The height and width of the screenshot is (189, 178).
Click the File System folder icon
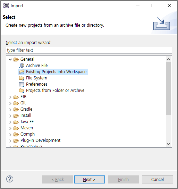[x=22, y=78]
